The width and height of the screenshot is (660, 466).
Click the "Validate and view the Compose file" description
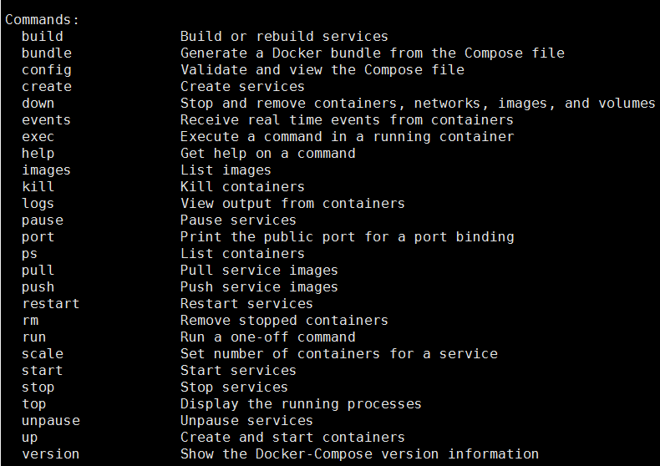click(322, 70)
